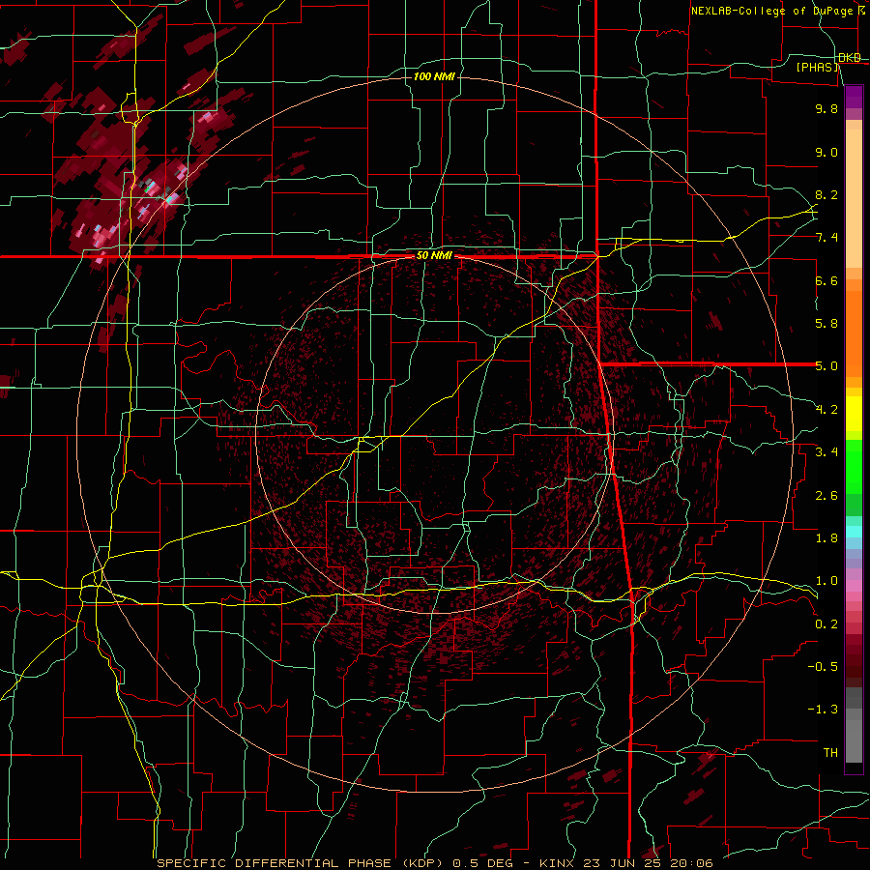Click the cyan color bar segment near 1.8

(854, 532)
